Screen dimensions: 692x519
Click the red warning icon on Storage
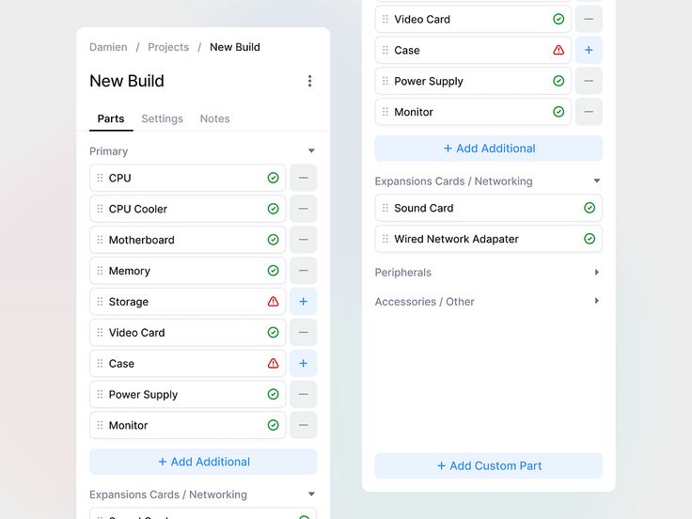(x=274, y=302)
